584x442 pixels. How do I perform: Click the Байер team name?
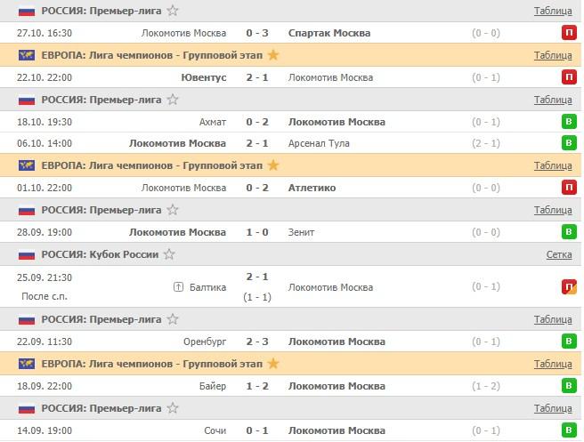pyautogui.click(x=214, y=386)
